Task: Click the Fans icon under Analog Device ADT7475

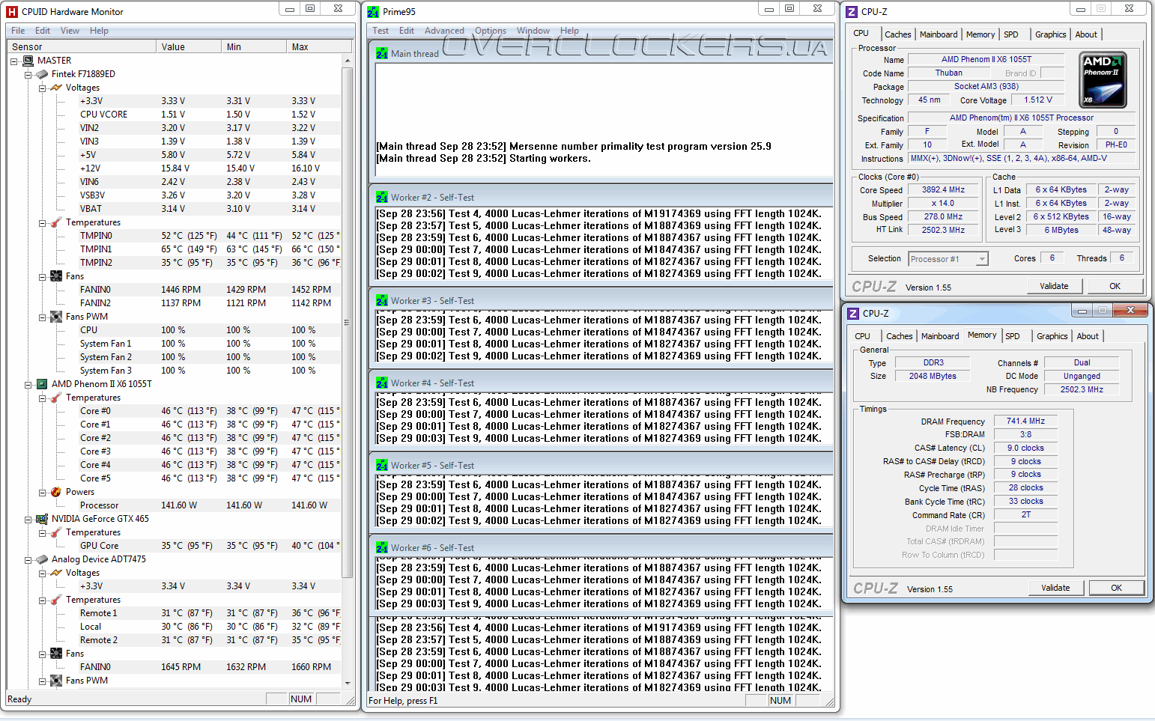Action: tap(56, 654)
